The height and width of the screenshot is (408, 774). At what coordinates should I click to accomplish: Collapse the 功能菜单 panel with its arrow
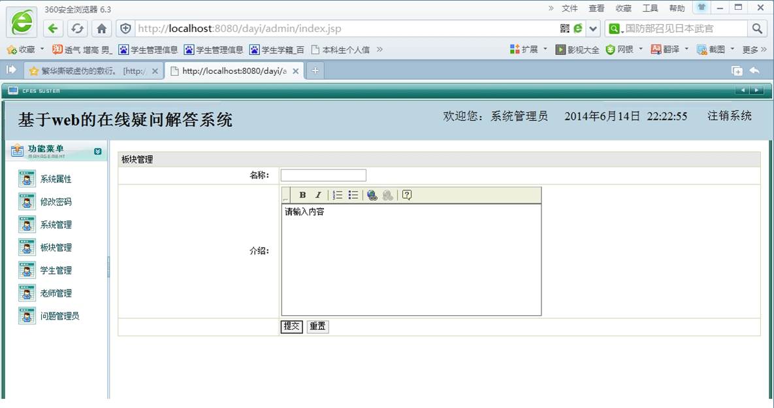point(97,151)
